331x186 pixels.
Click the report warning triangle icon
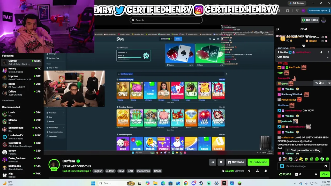pyautogui.click(x=257, y=171)
